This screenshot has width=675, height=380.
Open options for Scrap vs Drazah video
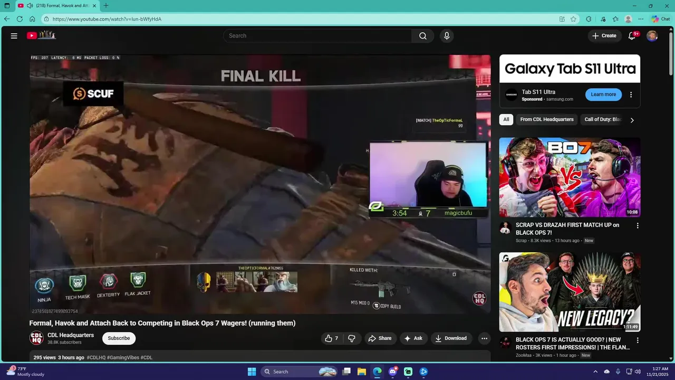click(x=637, y=225)
